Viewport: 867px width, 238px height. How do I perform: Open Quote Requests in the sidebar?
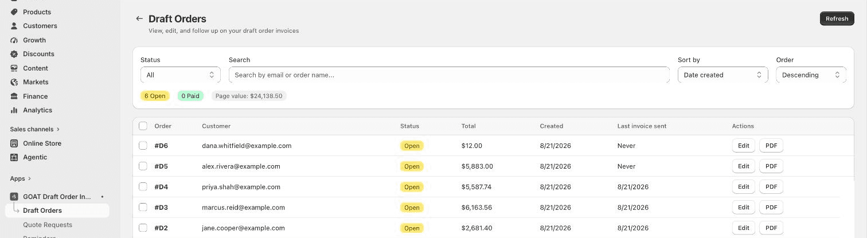pos(48,225)
